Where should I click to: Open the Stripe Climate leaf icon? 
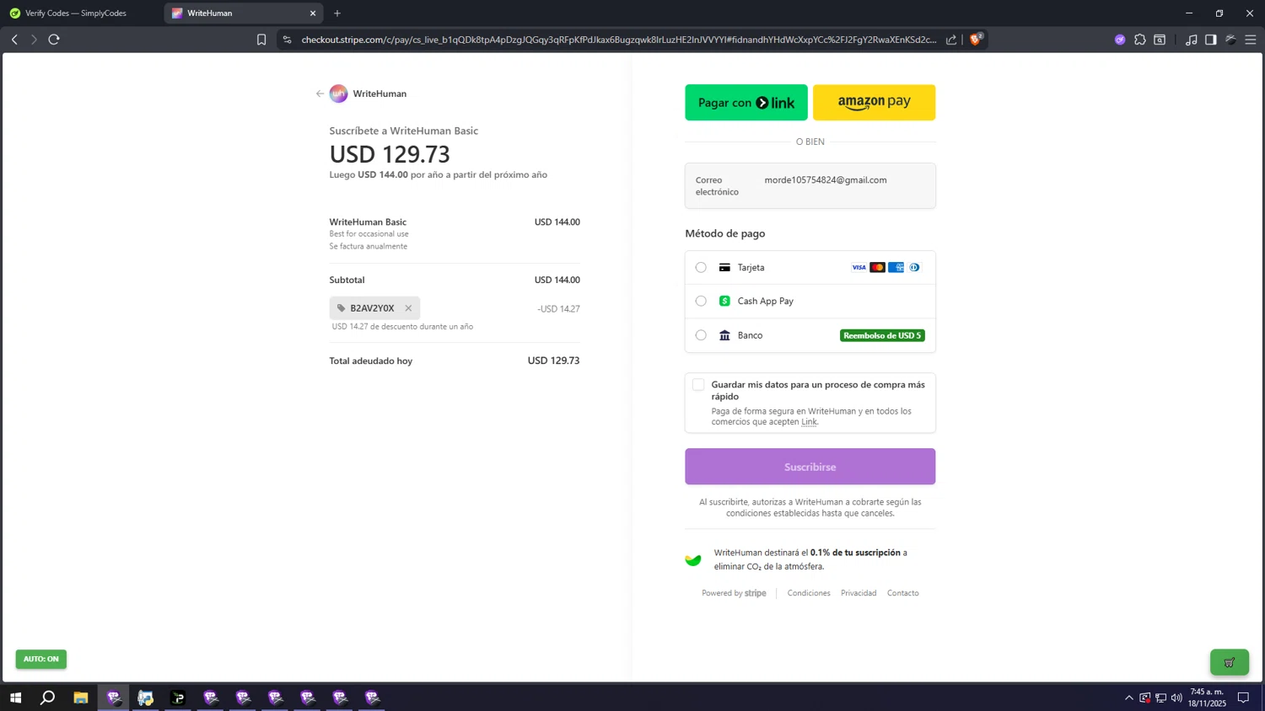[x=693, y=559]
